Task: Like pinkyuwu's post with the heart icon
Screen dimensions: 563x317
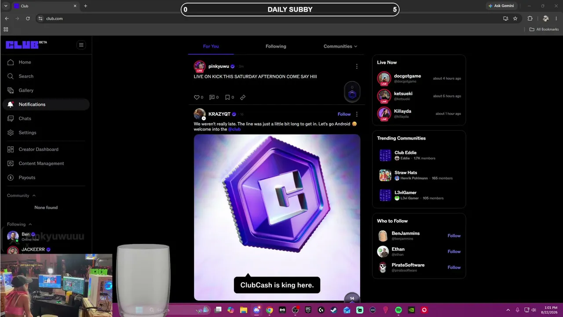Action: pos(197,97)
